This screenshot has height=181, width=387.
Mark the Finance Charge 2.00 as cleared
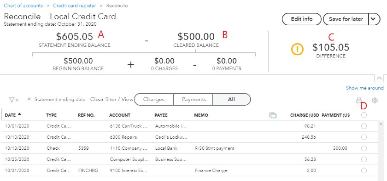tap(364, 170)
